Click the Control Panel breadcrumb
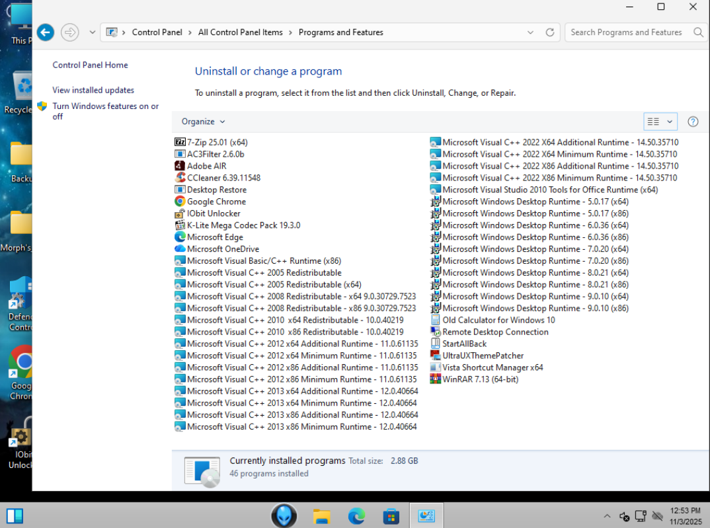Image resolution: width=710 pixels, height=528 pixels. pos(157,32)
